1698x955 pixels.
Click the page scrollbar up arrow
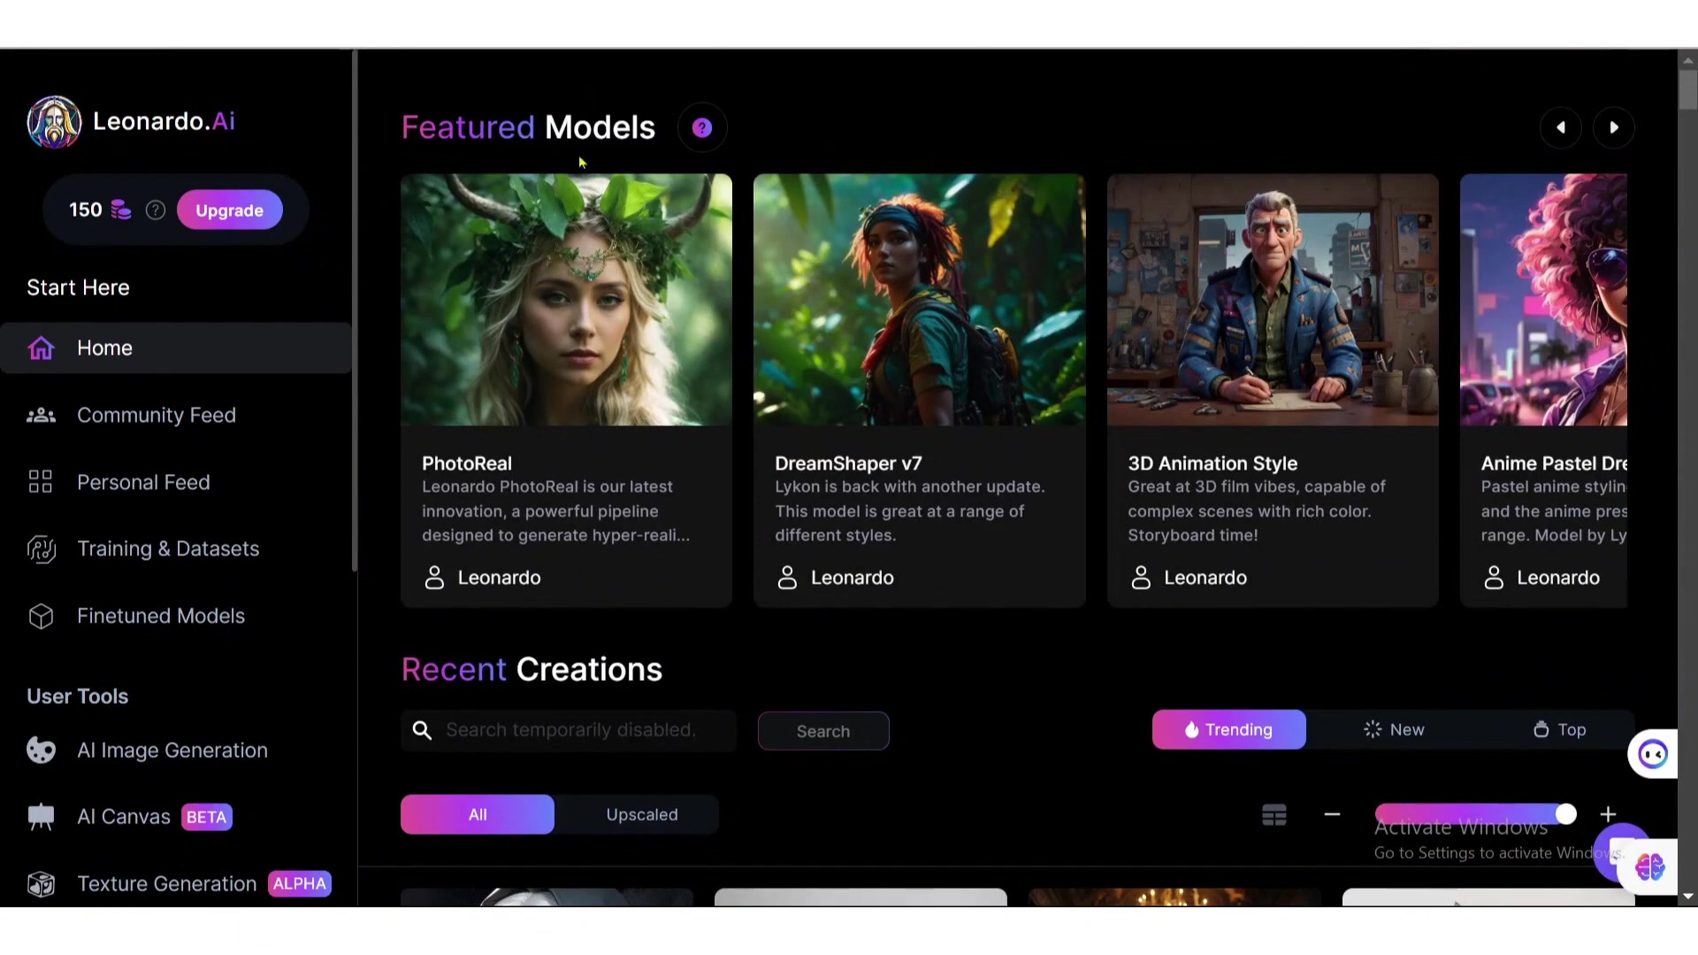pyautogui.click(x=1687, y=60)
